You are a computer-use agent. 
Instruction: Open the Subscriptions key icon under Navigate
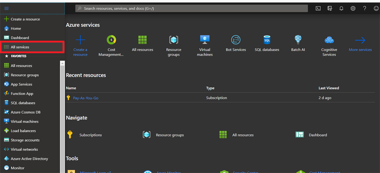[70, 135]
